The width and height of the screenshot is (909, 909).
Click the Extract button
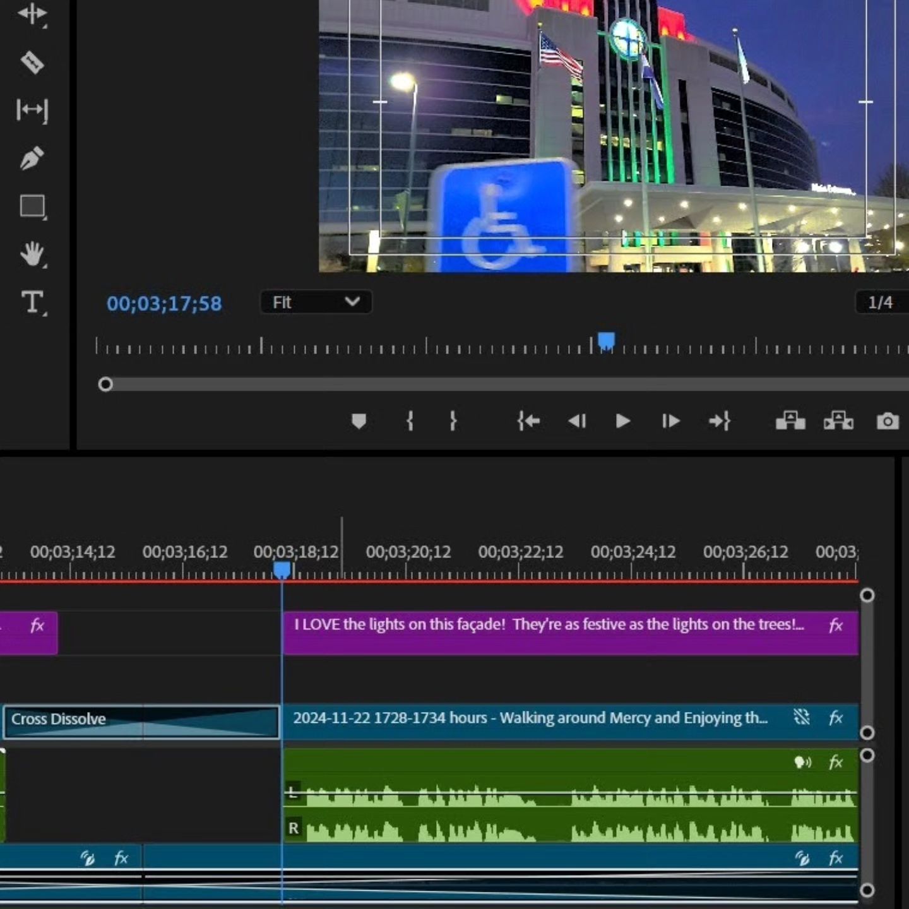(839, 420)
